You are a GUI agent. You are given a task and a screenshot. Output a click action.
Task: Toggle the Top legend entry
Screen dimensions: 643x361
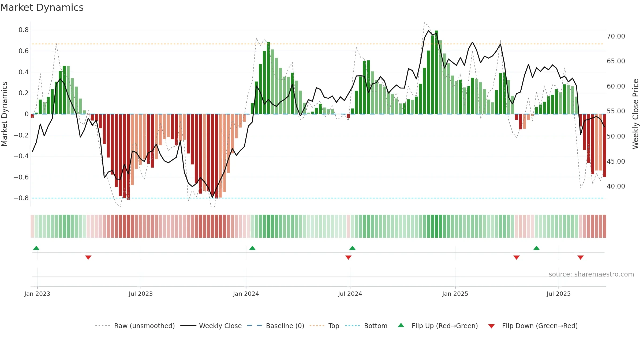click(324, 326)
